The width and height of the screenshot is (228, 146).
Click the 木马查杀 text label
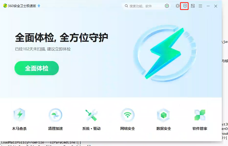[19, 128]
